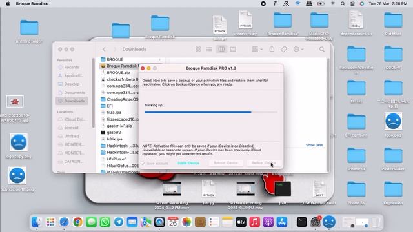Click the Tags icon in Finder toolbar
Viewport: 413px width, 232px height.
[284, 49]
